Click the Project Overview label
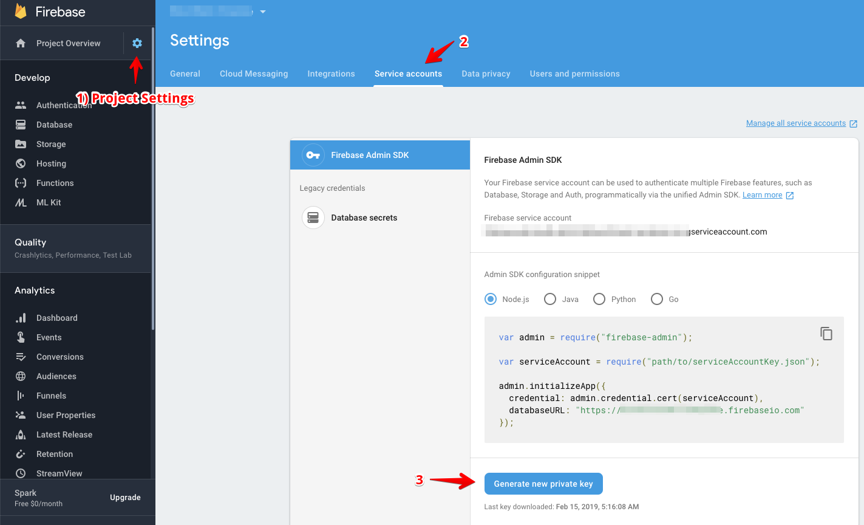The image size is (864, 525). pyautogui.click(x=69, y=43)
